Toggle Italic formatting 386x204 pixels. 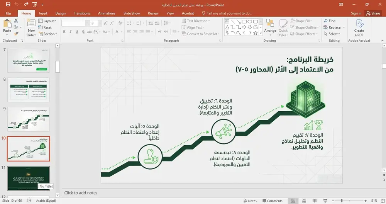click(x=70, y=32)
